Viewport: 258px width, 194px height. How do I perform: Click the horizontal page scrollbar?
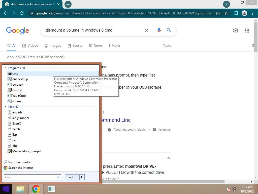click(x=163, y=182)
